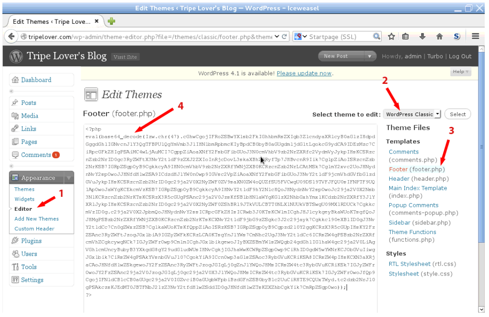Click the Settings icon in the sidebar
Image resolution: width=489 pixels, height=317 pixels.
15,280
